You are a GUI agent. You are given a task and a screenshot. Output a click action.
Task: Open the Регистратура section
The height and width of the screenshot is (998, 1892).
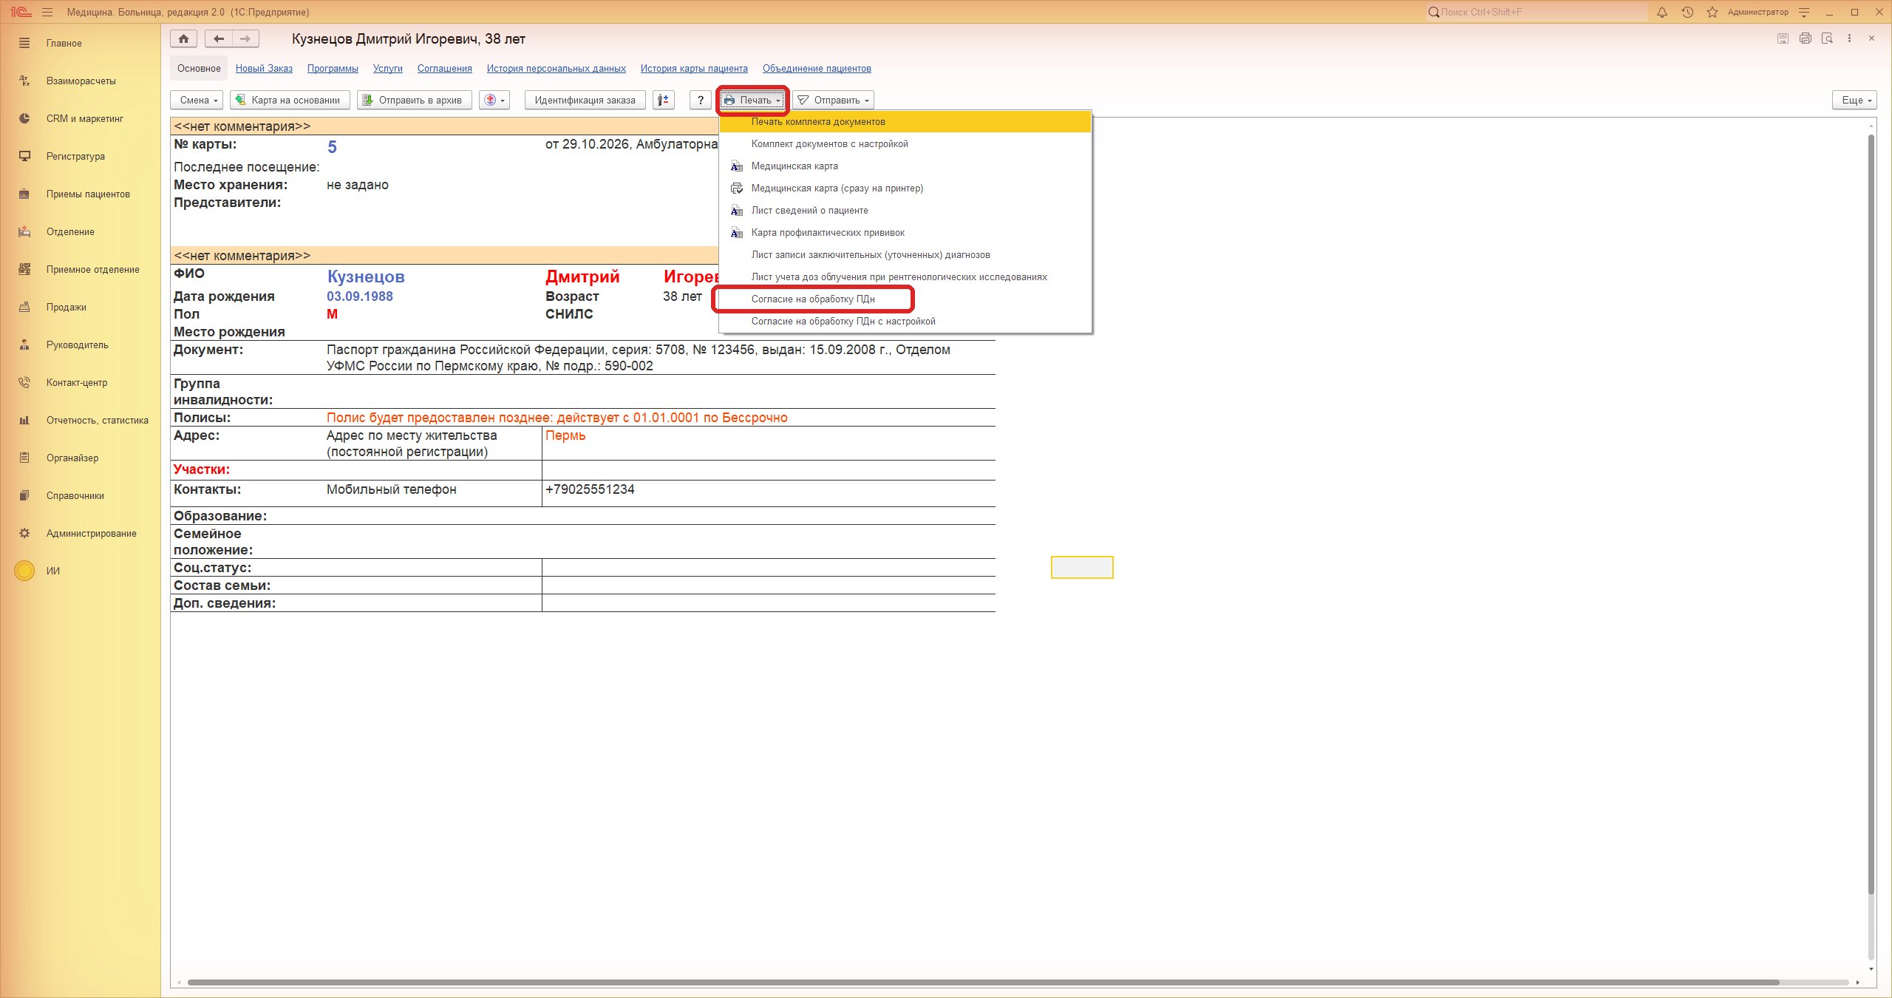point(81,156)
